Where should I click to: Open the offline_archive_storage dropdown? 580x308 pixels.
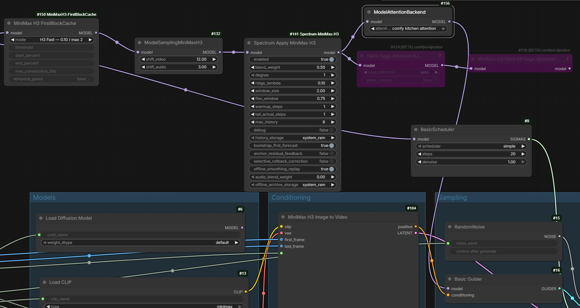pos(293,185)
